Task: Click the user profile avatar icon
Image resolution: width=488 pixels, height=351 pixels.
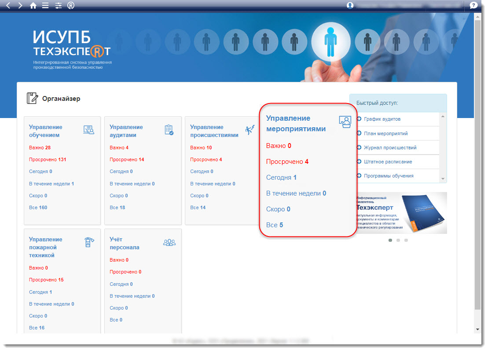Action: (350, 5)
